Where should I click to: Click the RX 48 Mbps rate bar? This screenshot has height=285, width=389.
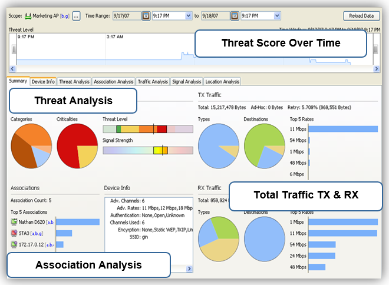click(317, 267)
